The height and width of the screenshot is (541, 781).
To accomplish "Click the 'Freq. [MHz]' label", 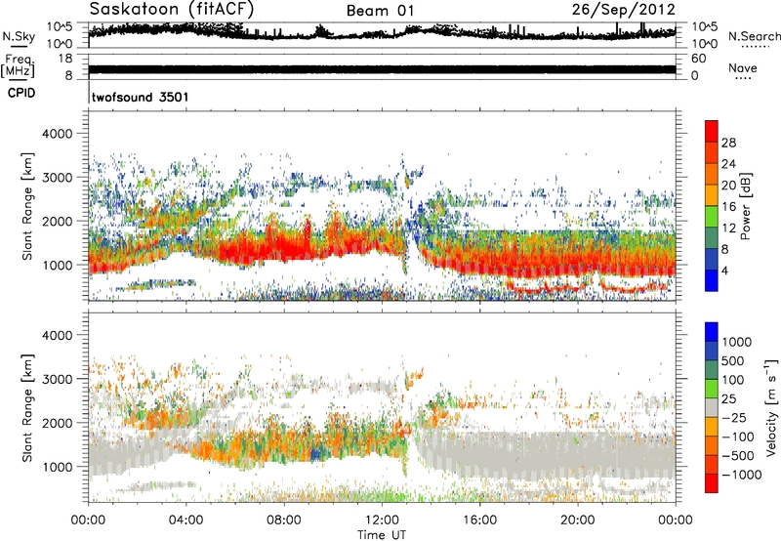I will click(x=18, y=65).
